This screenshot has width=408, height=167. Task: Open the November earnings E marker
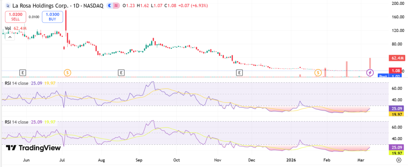239,73
